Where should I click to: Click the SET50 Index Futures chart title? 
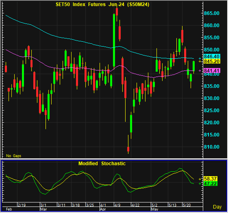103,4
